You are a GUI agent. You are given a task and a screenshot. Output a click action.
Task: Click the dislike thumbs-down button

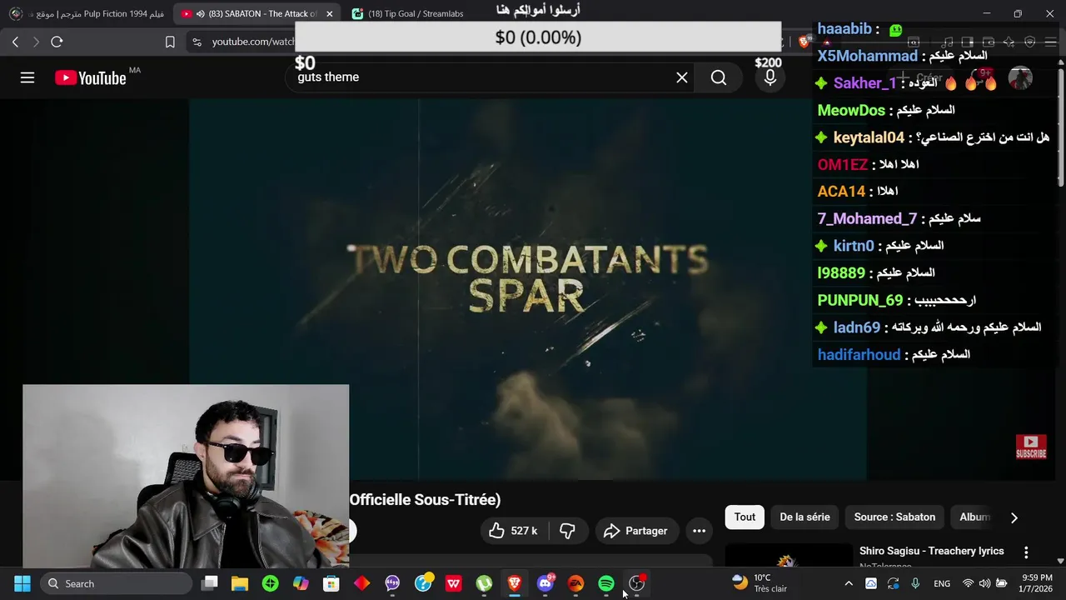(x=567, y=531)
